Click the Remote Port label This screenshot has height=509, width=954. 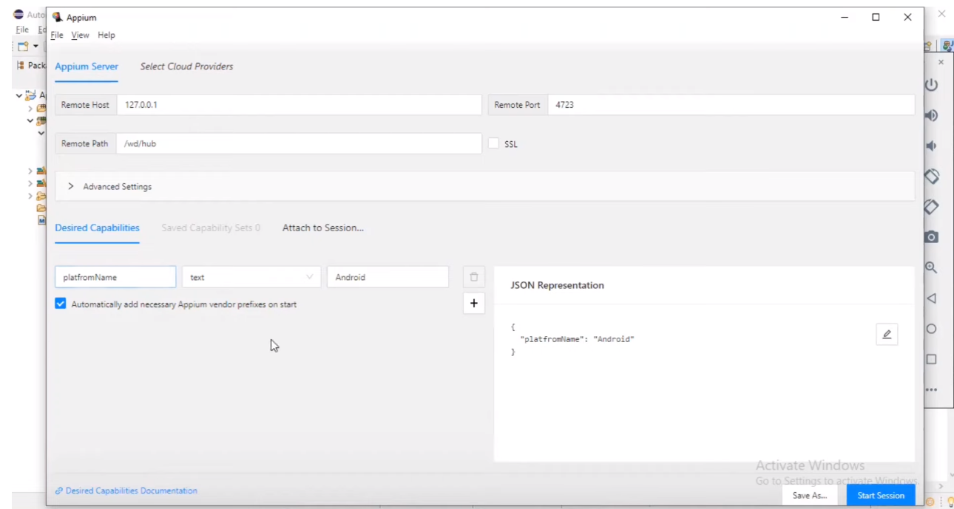point(518,105)
